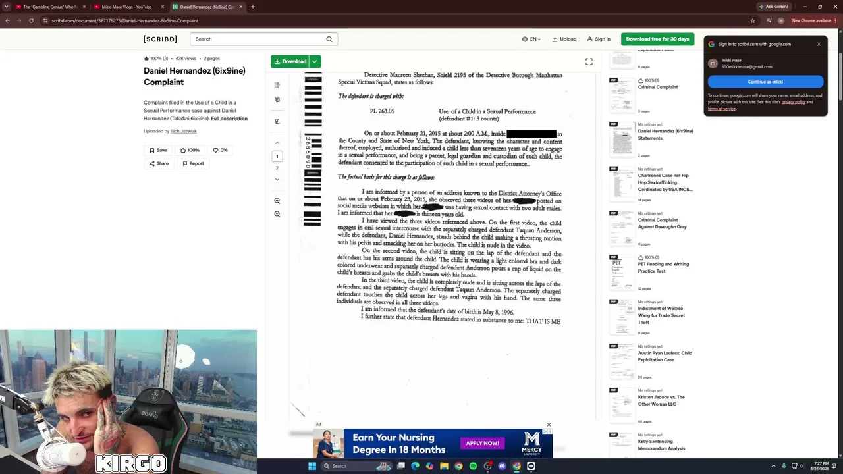The height and width of the screenshot is (474, 843).
Task: Open uploader Rich Juzwiak's profile
Action: [x=184, y=131]
